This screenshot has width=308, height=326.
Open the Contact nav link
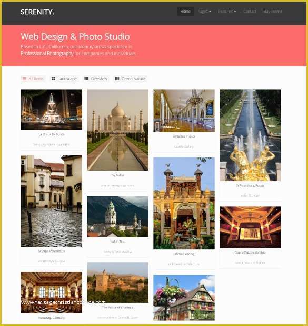[x=250, y=11]
